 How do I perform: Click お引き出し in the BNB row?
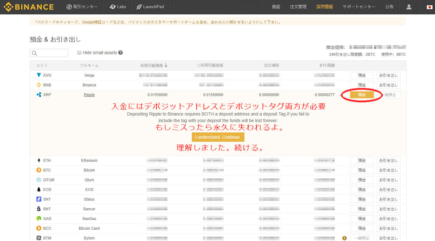tap(389, 85)
